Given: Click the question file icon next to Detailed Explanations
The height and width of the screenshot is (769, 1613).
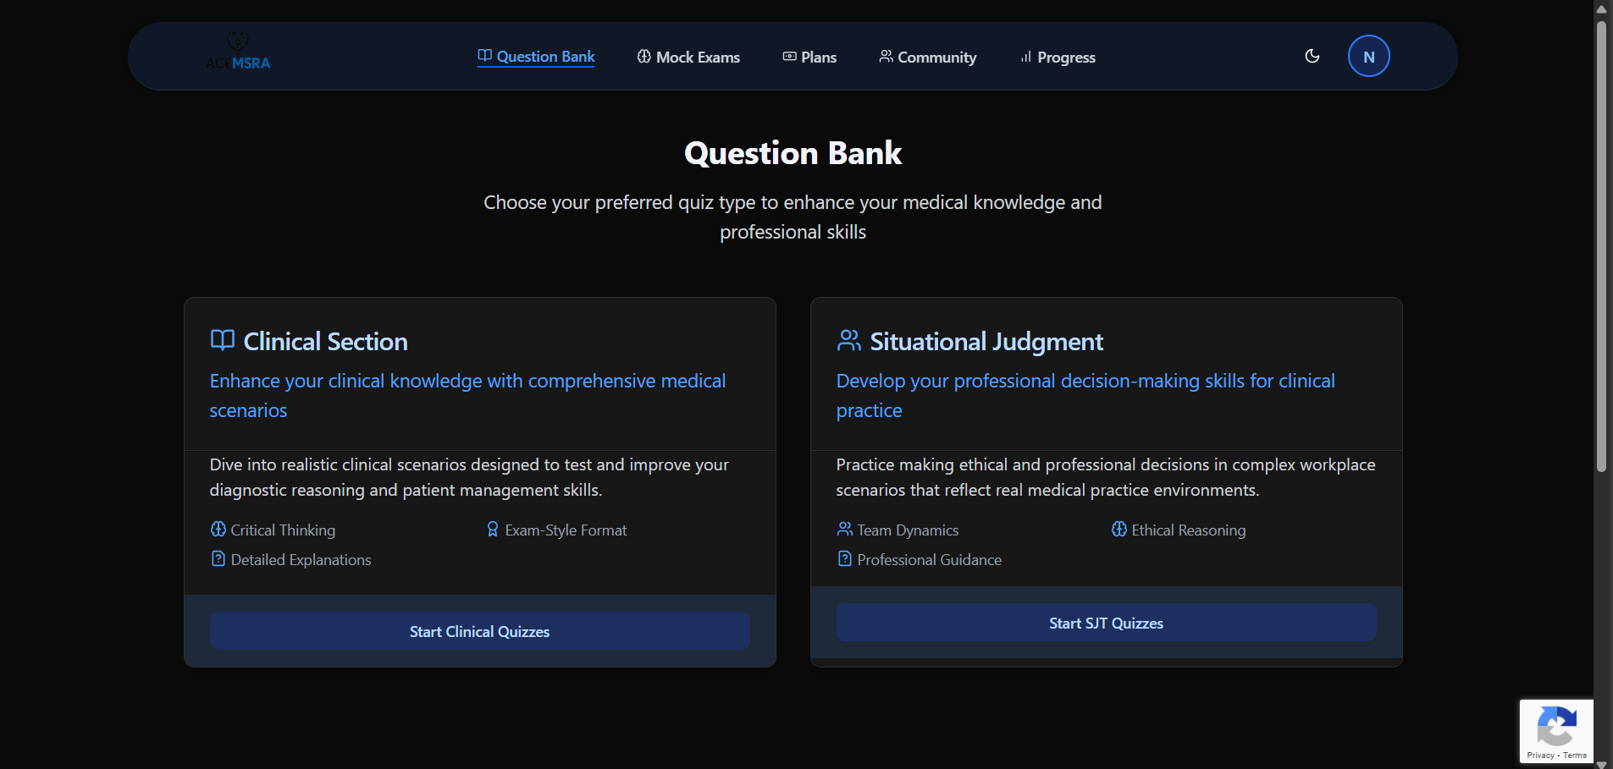Looking at the screenshot, I should (x=218, y=559).
